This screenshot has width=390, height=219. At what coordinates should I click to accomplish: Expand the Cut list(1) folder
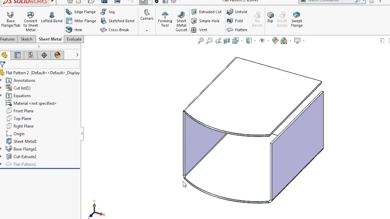[1, 88]
